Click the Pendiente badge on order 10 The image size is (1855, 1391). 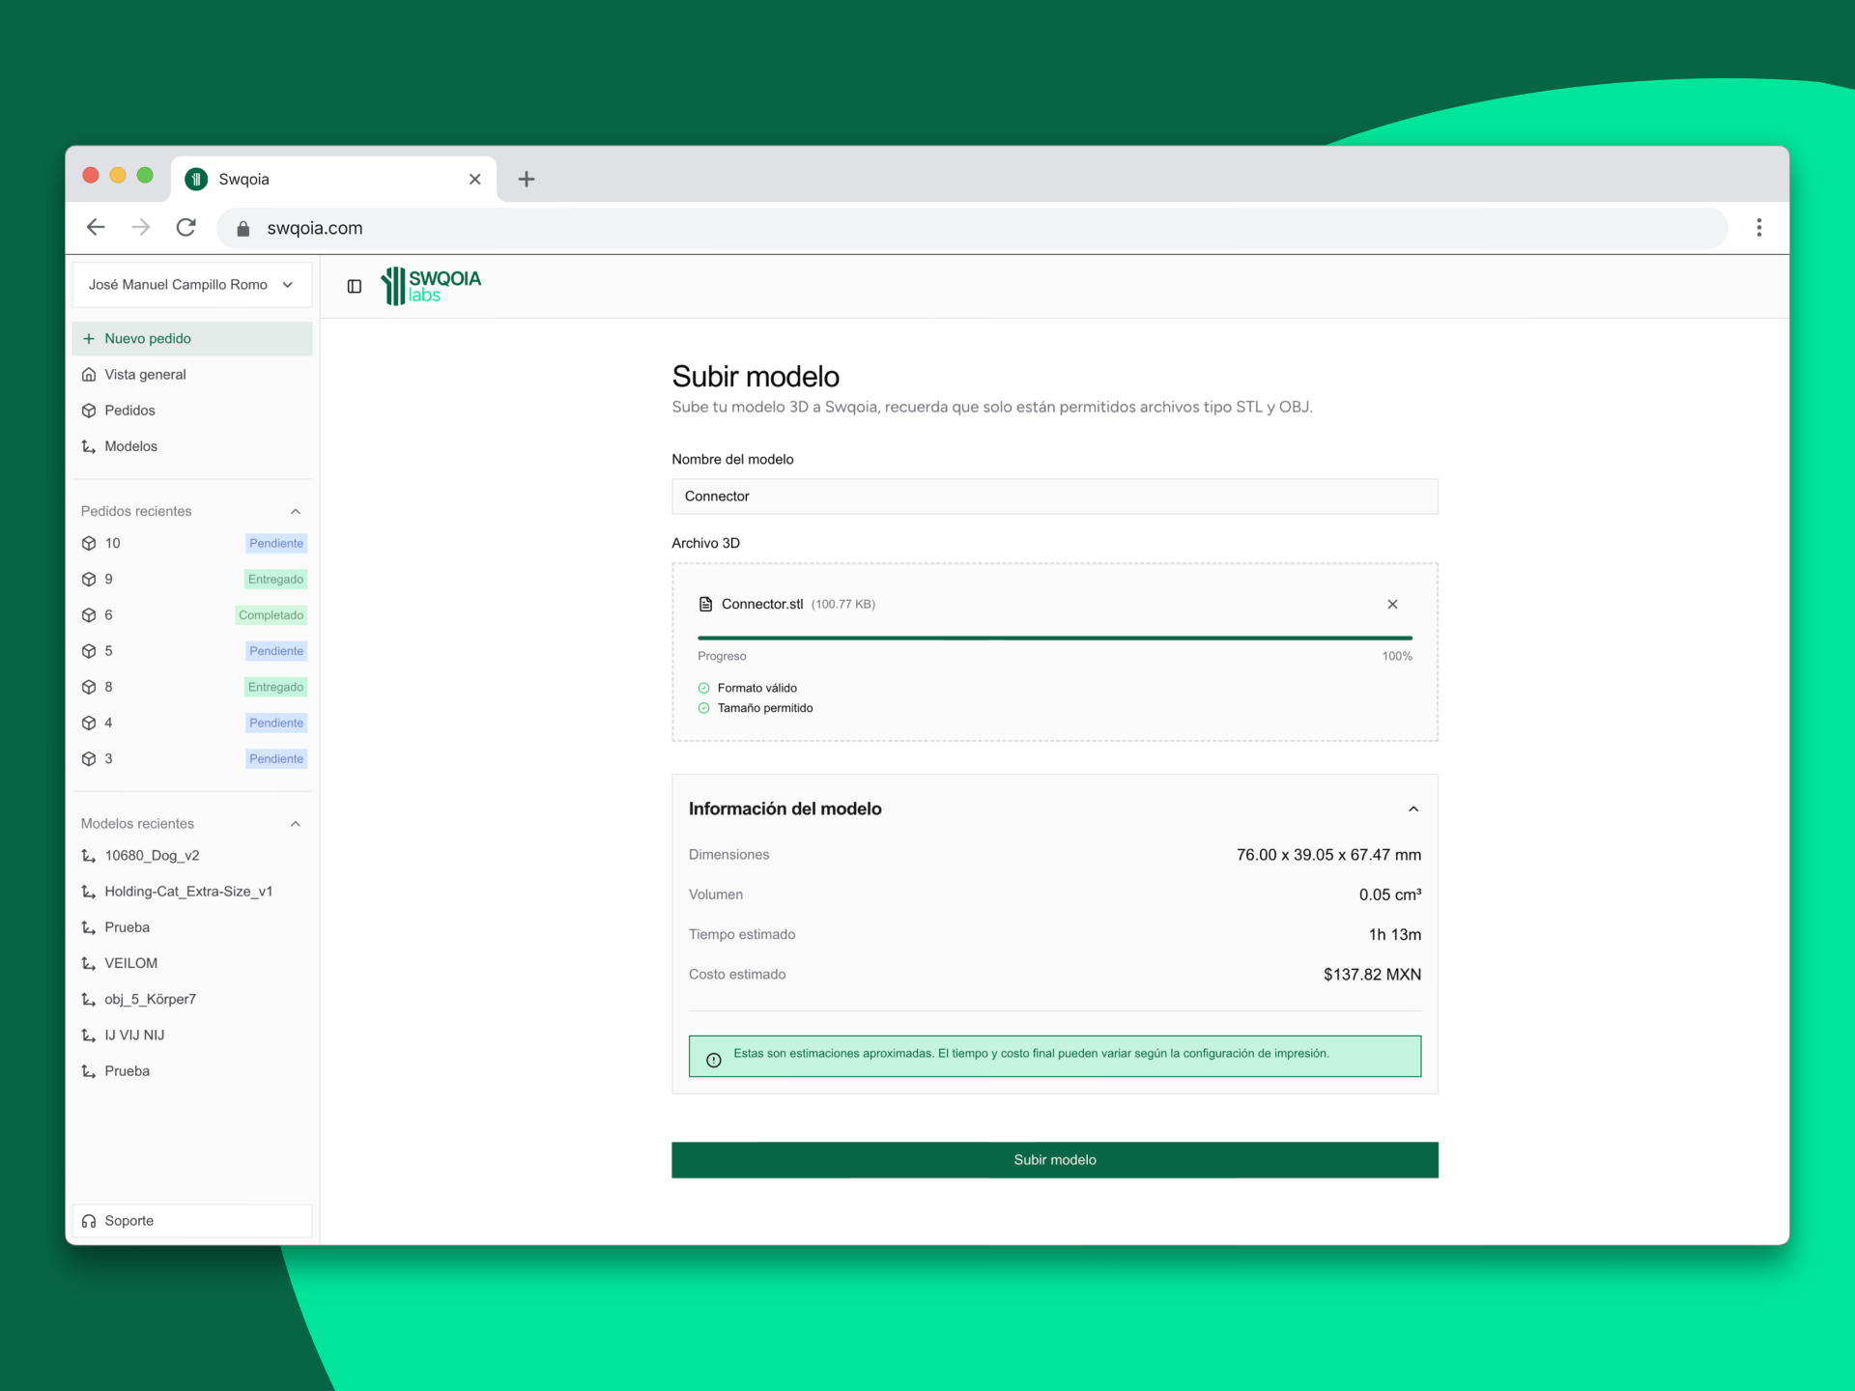click(x=276, y=544)
